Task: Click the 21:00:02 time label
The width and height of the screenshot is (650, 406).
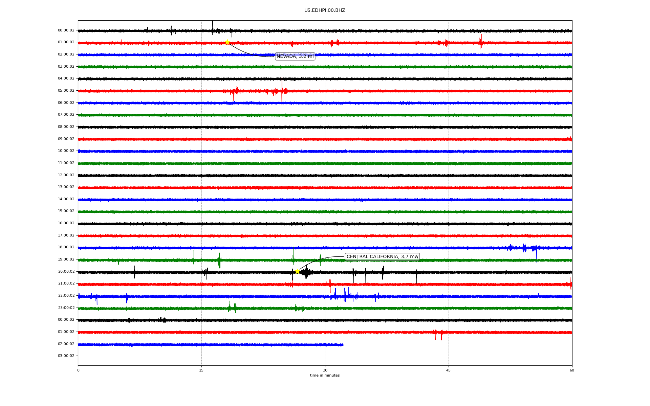Action: click(x=66, y=284)
